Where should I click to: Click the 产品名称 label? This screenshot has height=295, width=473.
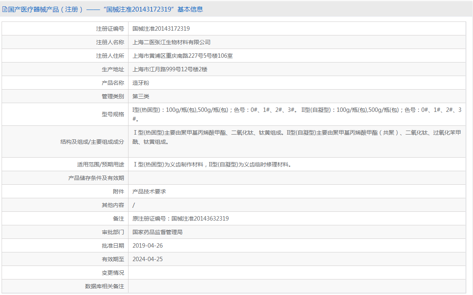[x=113, y=83]
